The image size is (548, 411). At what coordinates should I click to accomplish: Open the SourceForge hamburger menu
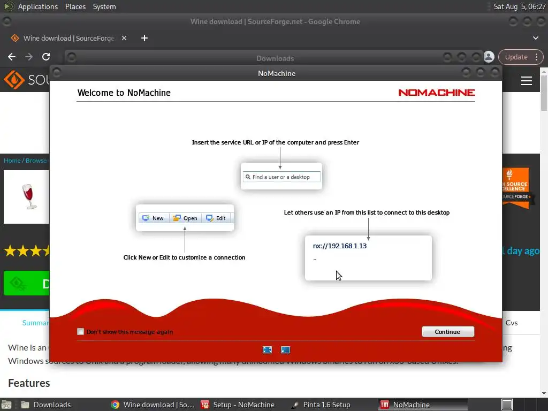click(527, 81)
